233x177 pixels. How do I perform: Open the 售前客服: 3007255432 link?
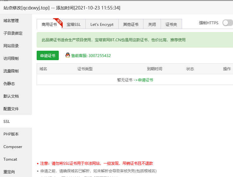91,56
